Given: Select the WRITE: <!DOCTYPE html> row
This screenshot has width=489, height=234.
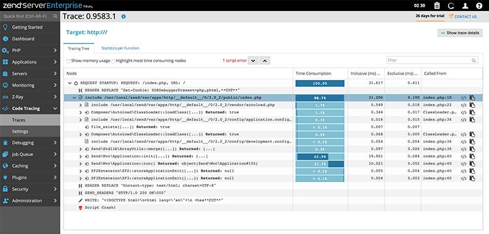Looking at the screenshot, I should (x=273, y=200).
